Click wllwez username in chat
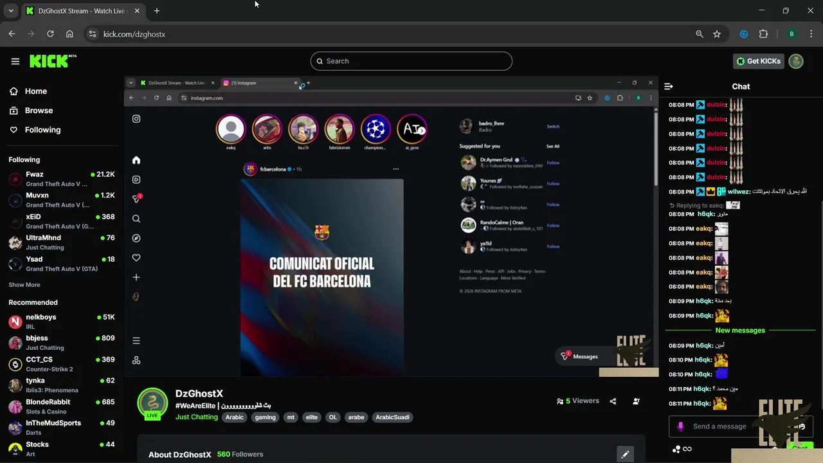The width and height of the screenshot is (823, 463). (x=739, y=192)
